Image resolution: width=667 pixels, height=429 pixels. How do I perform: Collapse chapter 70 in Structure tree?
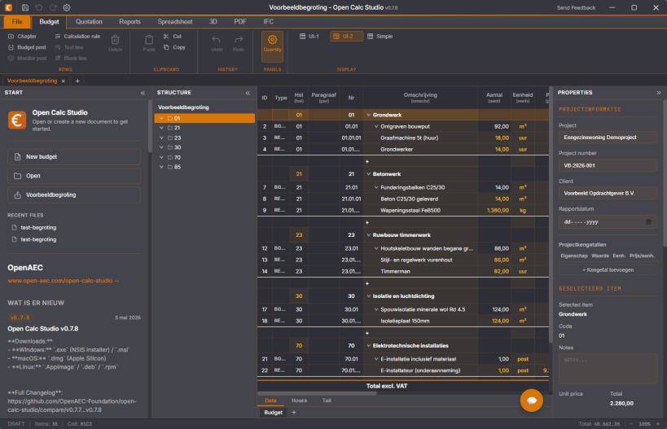tap(161, 157)
